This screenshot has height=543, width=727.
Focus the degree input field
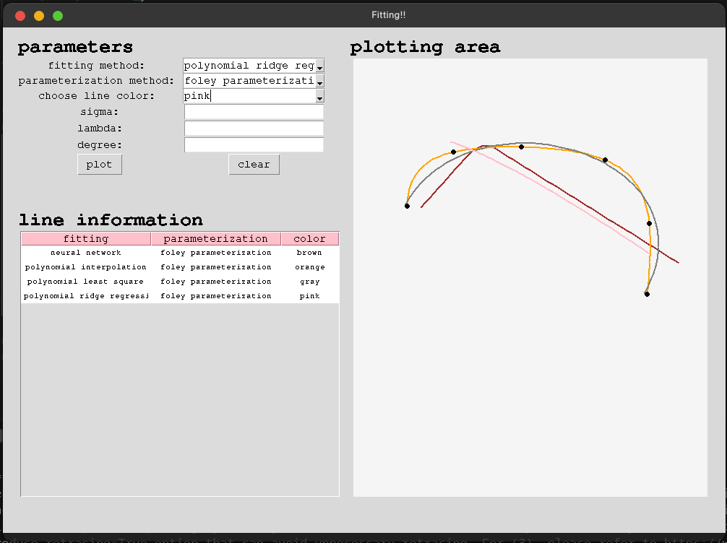(x=254, y=145)
